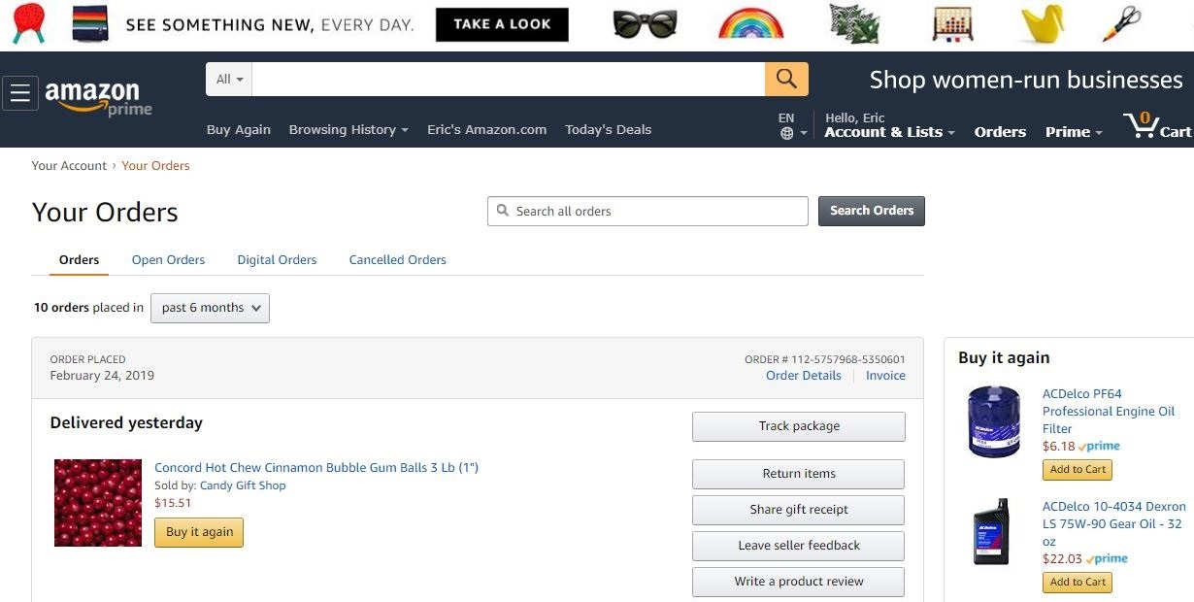Click the rainbow banner image
This screenshot has height=602, width=1194.
(x=750, y=23)
